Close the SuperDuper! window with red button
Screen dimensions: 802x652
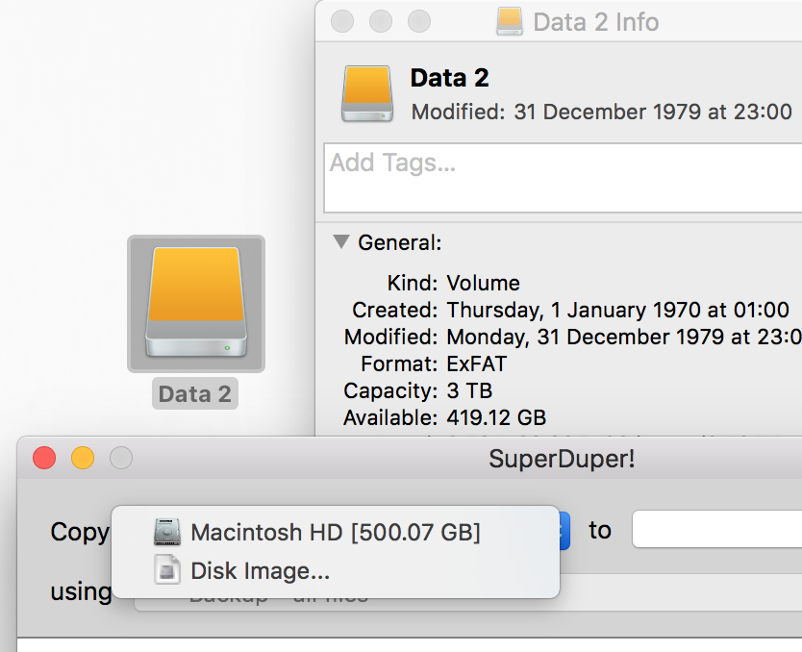pyautogui.click(x=44, y=457)
